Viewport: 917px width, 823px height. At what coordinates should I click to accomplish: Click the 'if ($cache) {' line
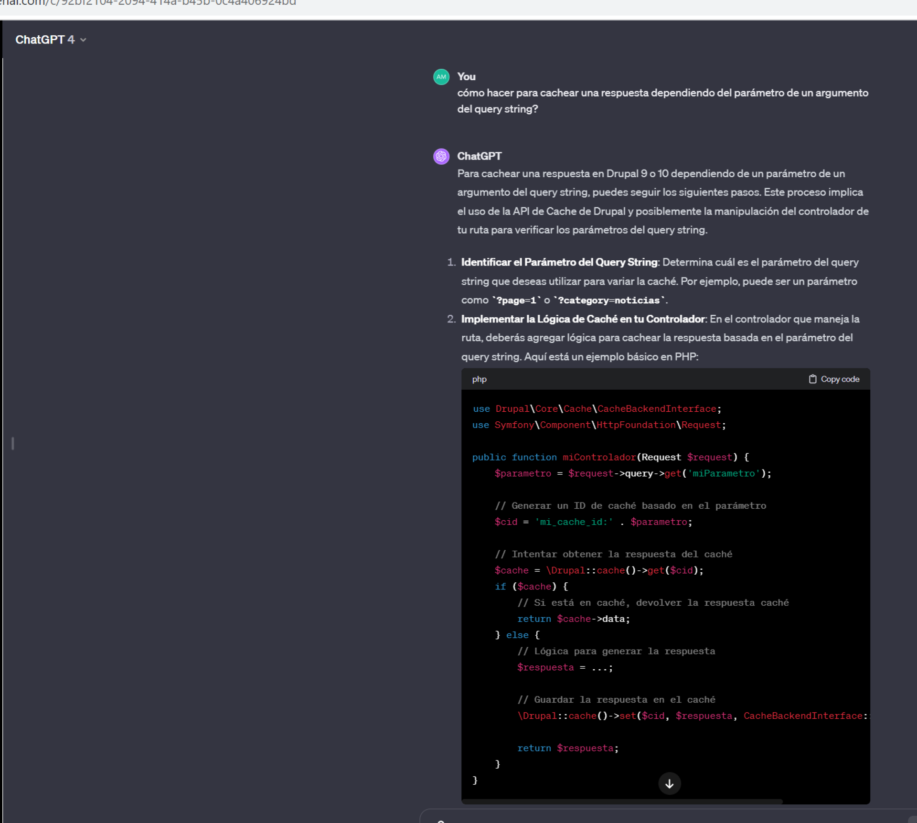tap(531, 587)
